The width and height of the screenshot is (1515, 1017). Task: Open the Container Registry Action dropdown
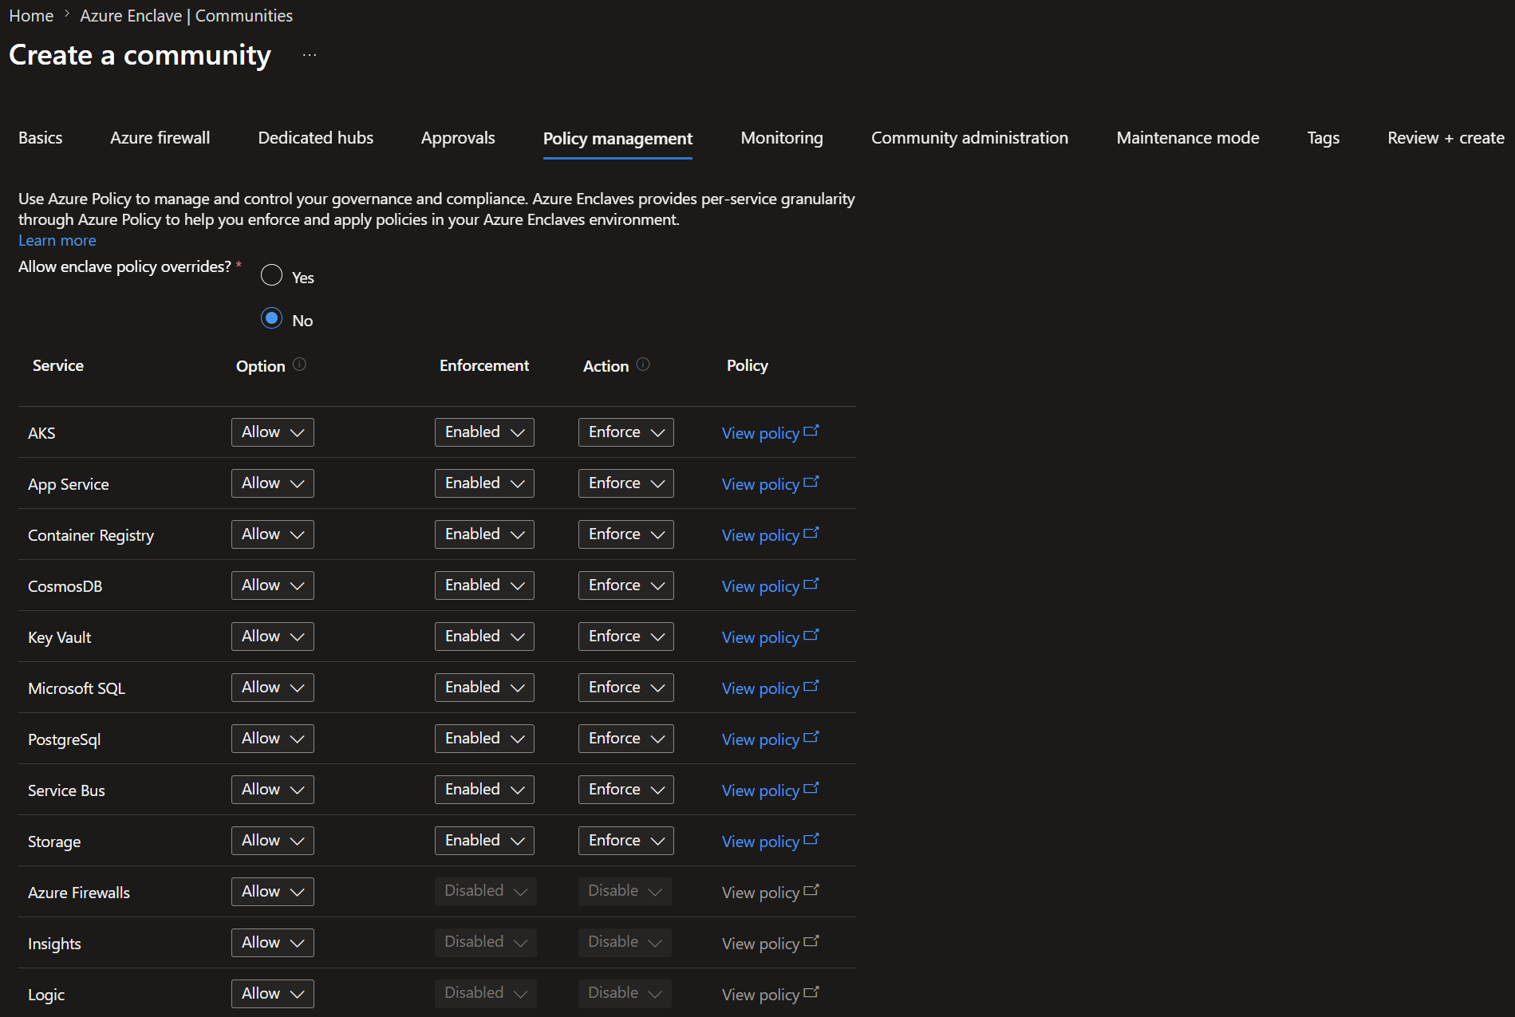pos(626,534)
